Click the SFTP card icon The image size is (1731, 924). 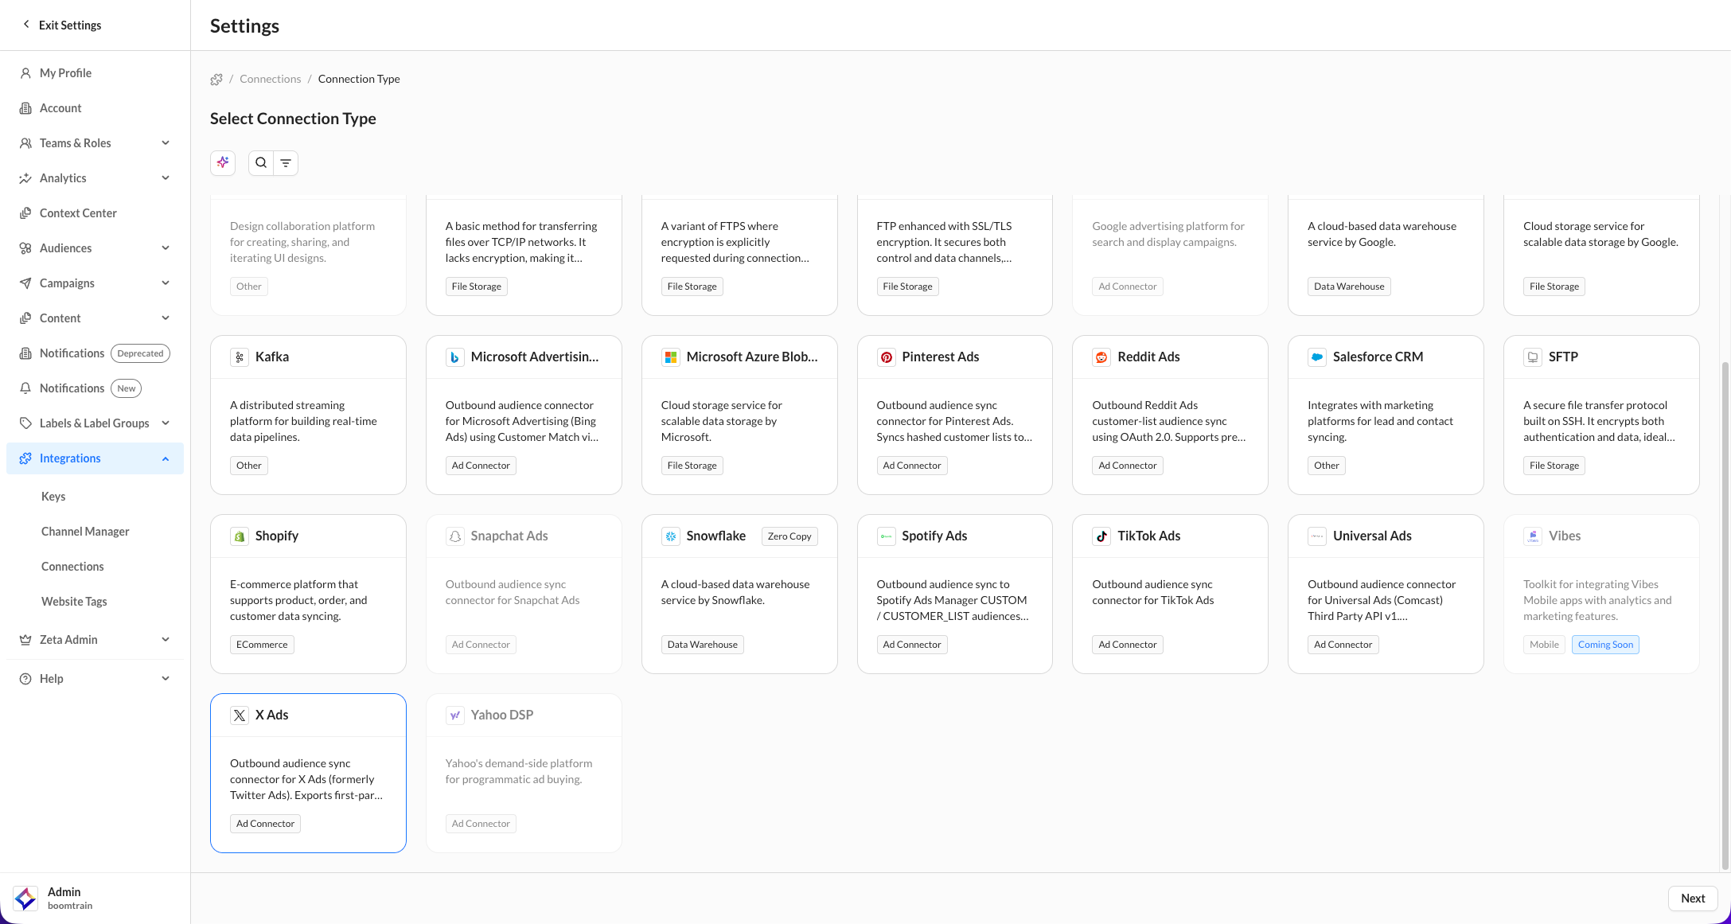(1533, 357)
